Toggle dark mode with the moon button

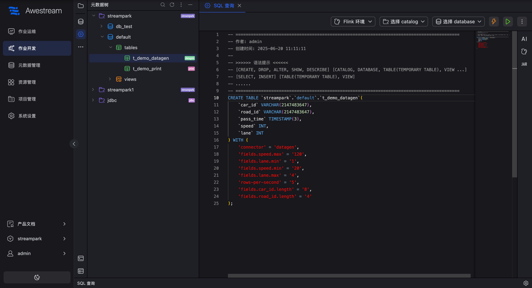(x=37, y=277)
